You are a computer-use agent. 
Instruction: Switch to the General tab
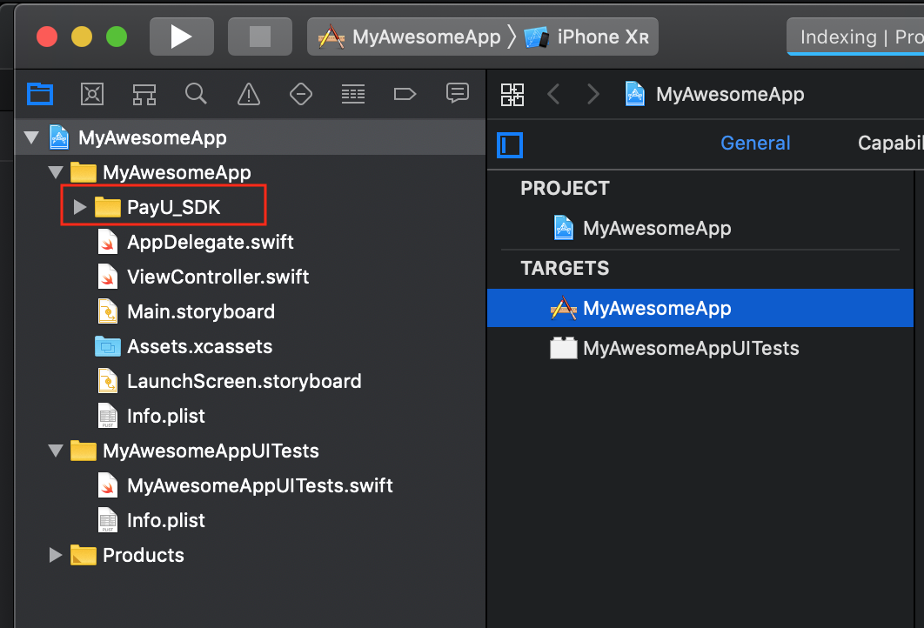(x=755, y=144)
